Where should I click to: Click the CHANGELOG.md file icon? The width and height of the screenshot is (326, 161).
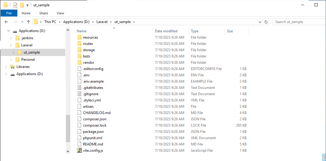click(x=79, y=113)
